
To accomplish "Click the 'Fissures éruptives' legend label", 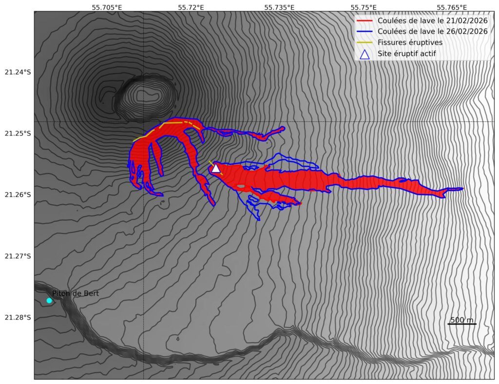I will [410, 42].
